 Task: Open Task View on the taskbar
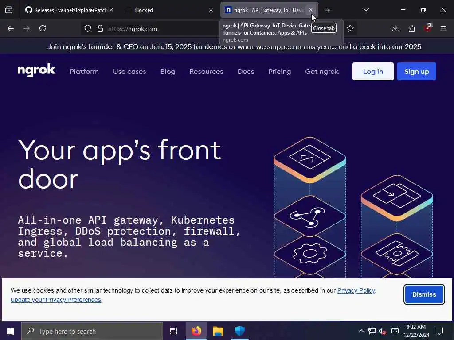(x=174, y=331)
